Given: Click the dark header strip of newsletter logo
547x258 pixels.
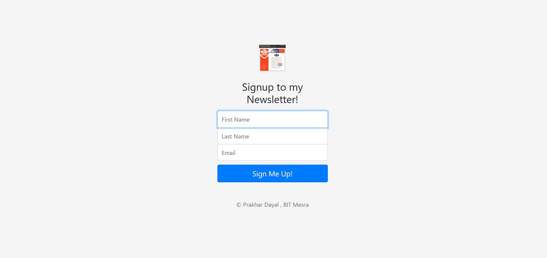Looking at the screenshot, I should click(x=272, y=46).
